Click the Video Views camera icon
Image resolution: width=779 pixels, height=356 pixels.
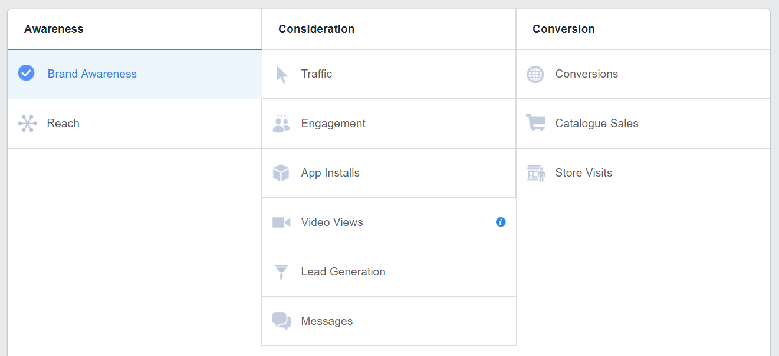tap(281, 222)
